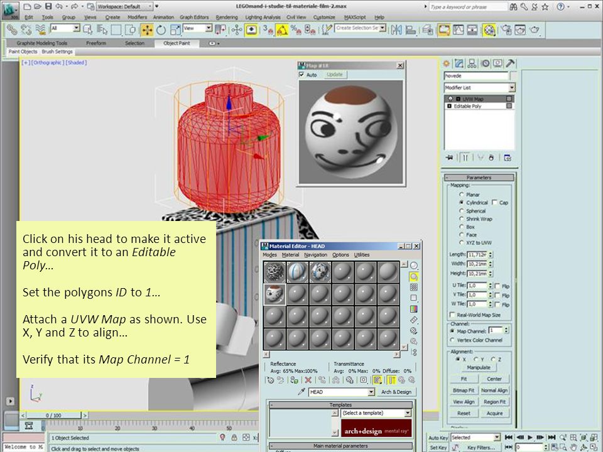This screenshot has height=452, width=603.
Task: Switch to the Freeform ribbon tab
Action: point(95,43)
